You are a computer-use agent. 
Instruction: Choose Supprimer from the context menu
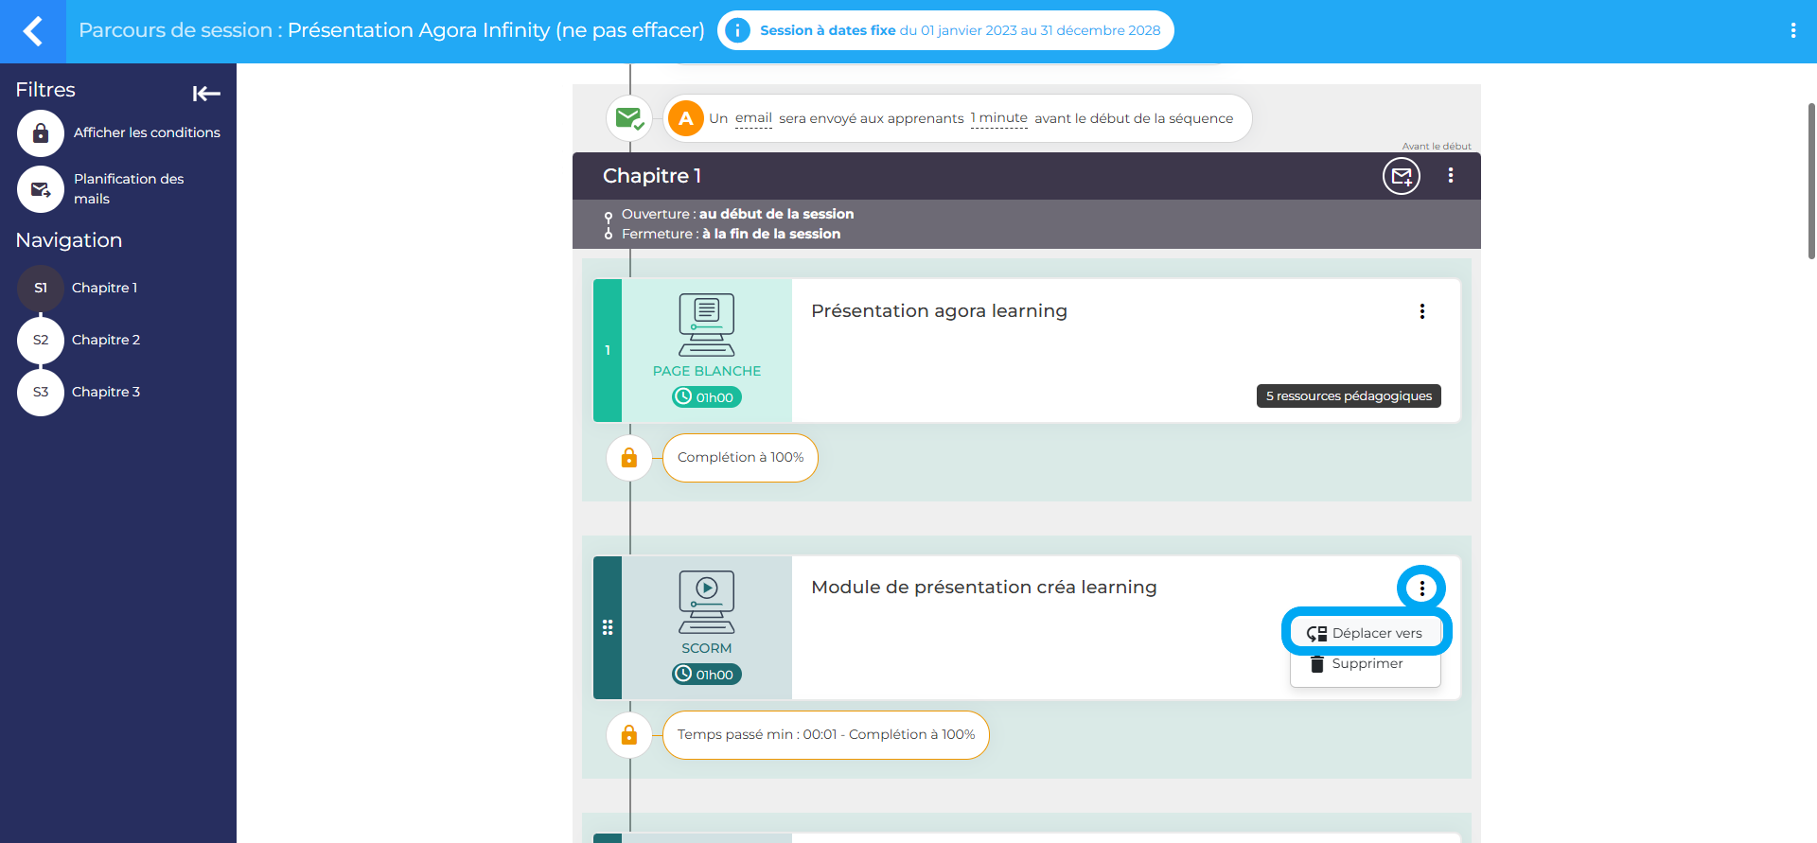coord(1366,664)
